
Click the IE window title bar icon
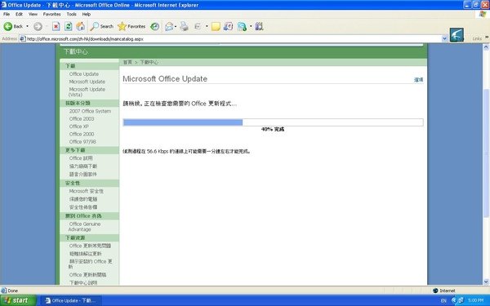click(3, 5)
